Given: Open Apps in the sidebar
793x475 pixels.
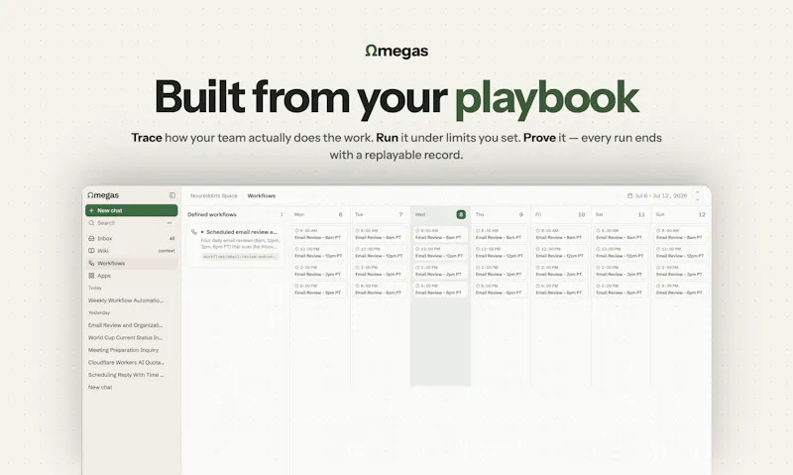Looking at the screenshot, I should pos(132,276).
